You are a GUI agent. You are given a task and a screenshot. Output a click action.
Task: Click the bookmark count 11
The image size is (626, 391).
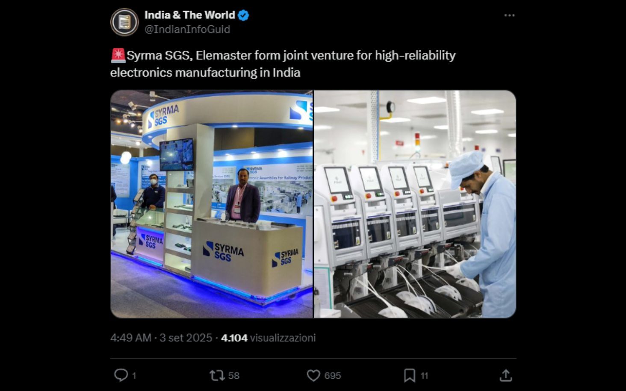pos(424,376)
